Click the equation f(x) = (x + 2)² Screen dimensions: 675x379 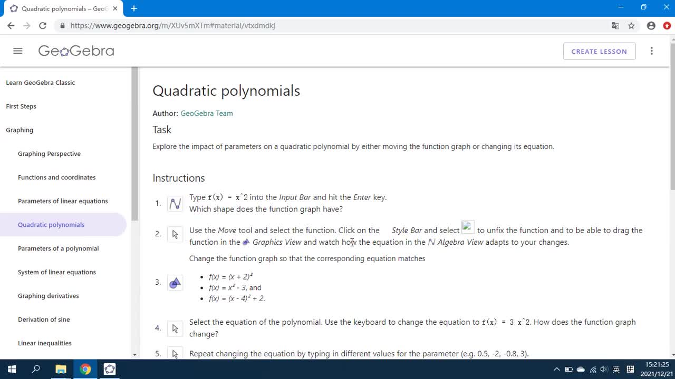231,276
